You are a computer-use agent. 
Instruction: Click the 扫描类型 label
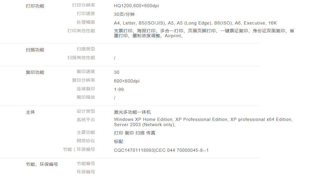pos(86,49)
